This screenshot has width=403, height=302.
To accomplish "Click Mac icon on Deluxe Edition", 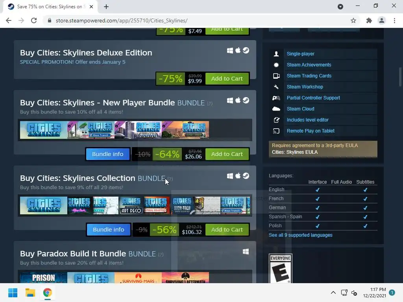I will pos(238,50).
